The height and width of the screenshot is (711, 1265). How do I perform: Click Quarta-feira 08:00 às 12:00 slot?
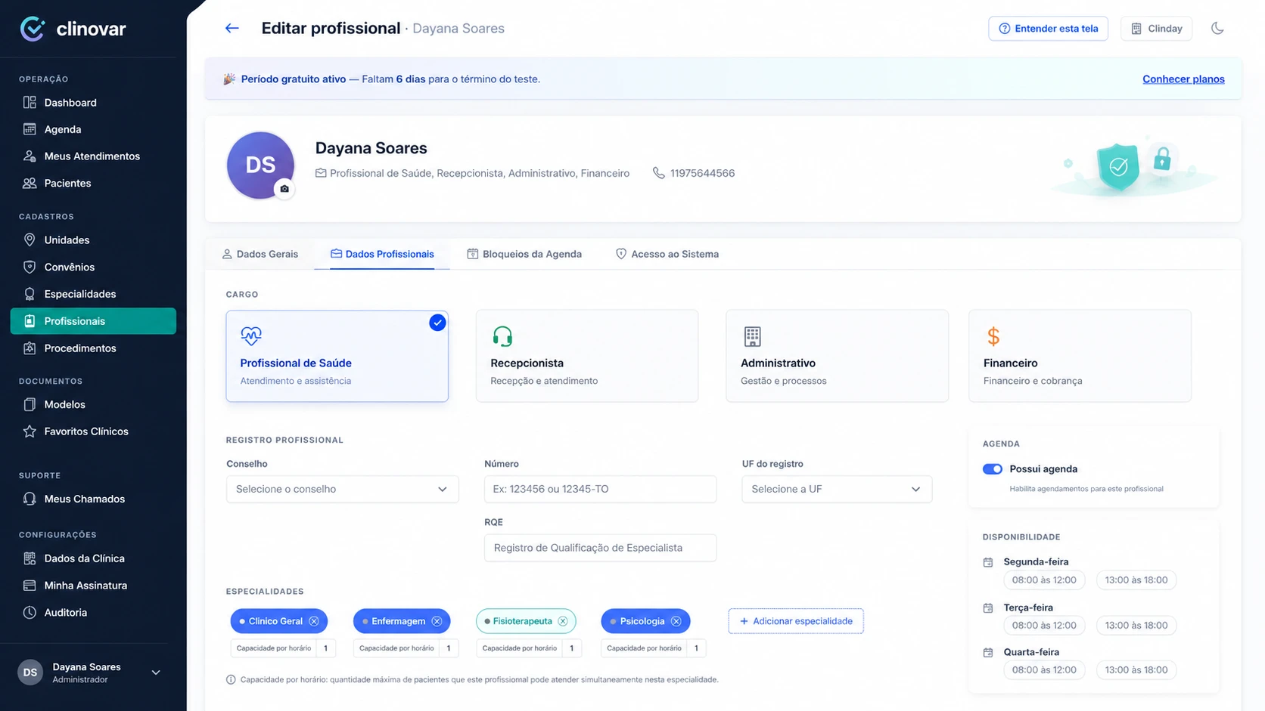tap(1044, 670)
